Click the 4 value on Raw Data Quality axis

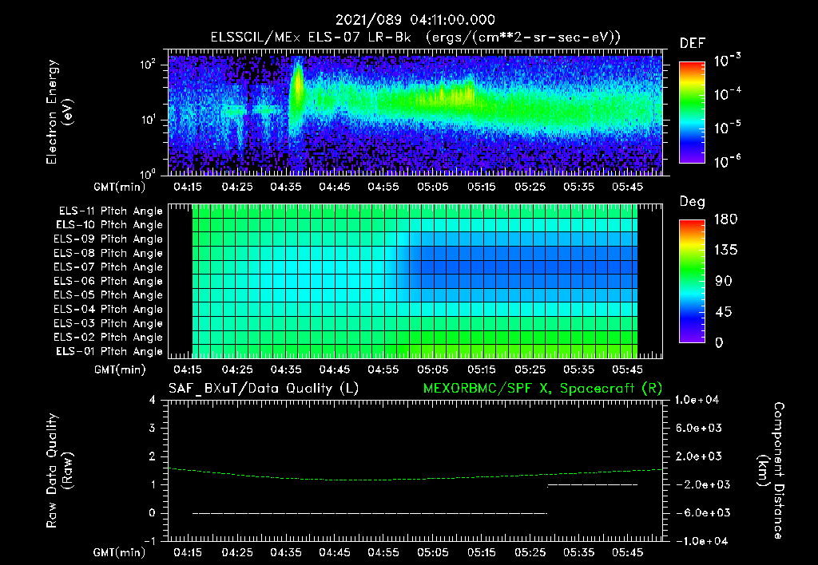pyautogui.click(x=153, y=401)
